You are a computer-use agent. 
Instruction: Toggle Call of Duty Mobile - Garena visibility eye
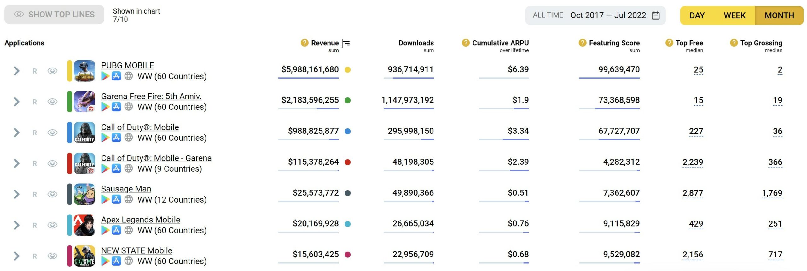(52, 163)
